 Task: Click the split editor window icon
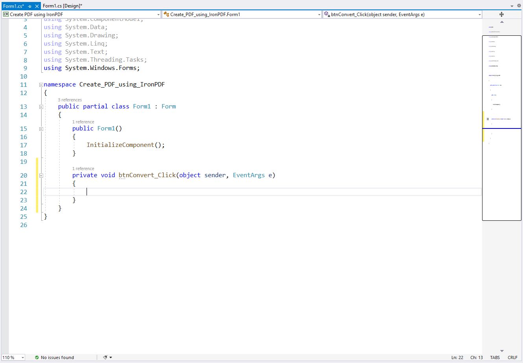pos(501,14)
